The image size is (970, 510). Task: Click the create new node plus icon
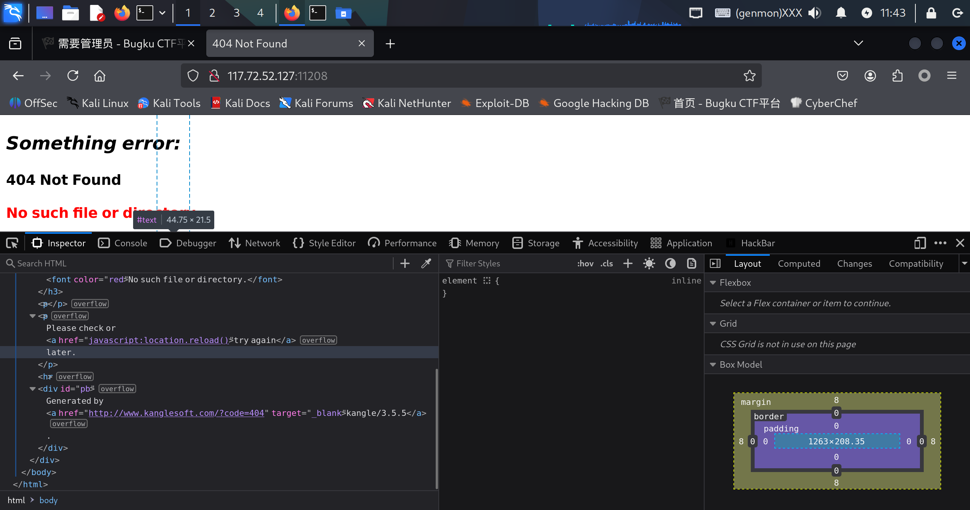(x=405, y=263)
